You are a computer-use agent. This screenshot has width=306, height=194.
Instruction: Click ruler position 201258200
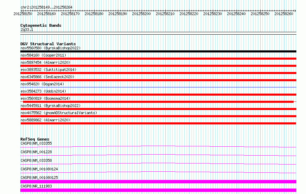point(142,14)
